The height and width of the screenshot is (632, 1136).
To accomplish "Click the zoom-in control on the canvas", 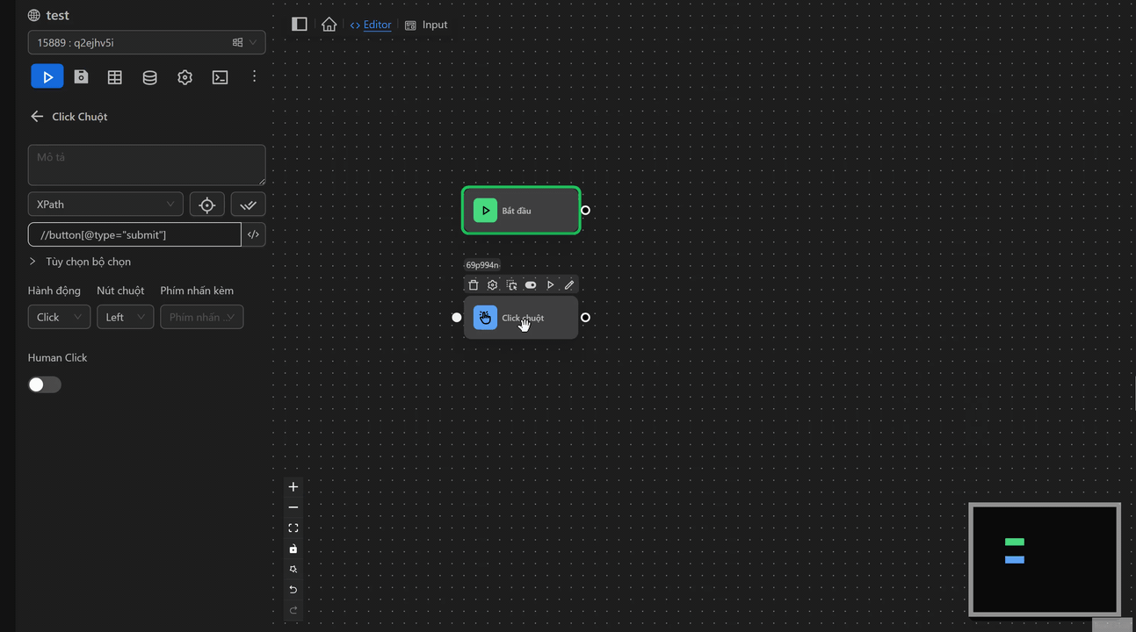I will click(293, 486).
